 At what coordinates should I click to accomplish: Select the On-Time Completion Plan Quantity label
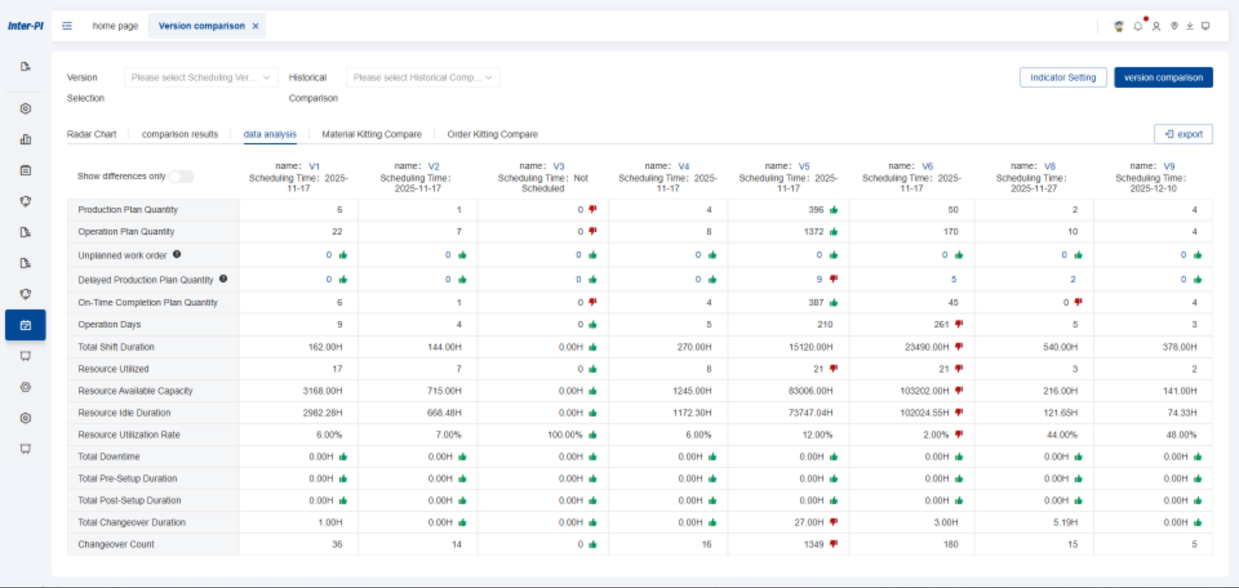coord(148,302)
